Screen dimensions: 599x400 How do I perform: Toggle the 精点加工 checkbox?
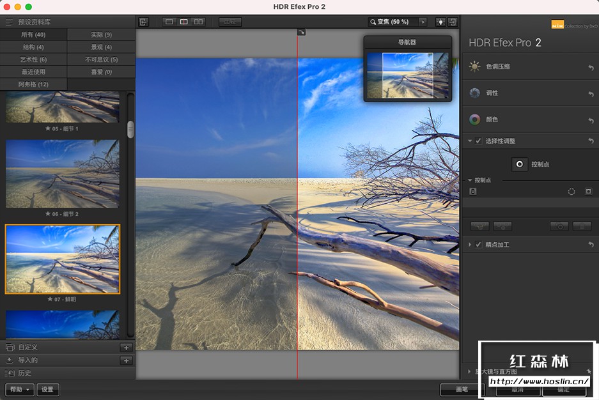tap(479, 245)
